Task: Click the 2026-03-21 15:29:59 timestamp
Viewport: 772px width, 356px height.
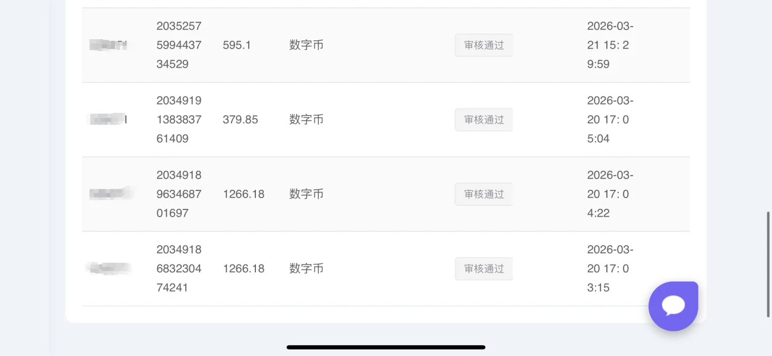Action: (x=610, y=45)
